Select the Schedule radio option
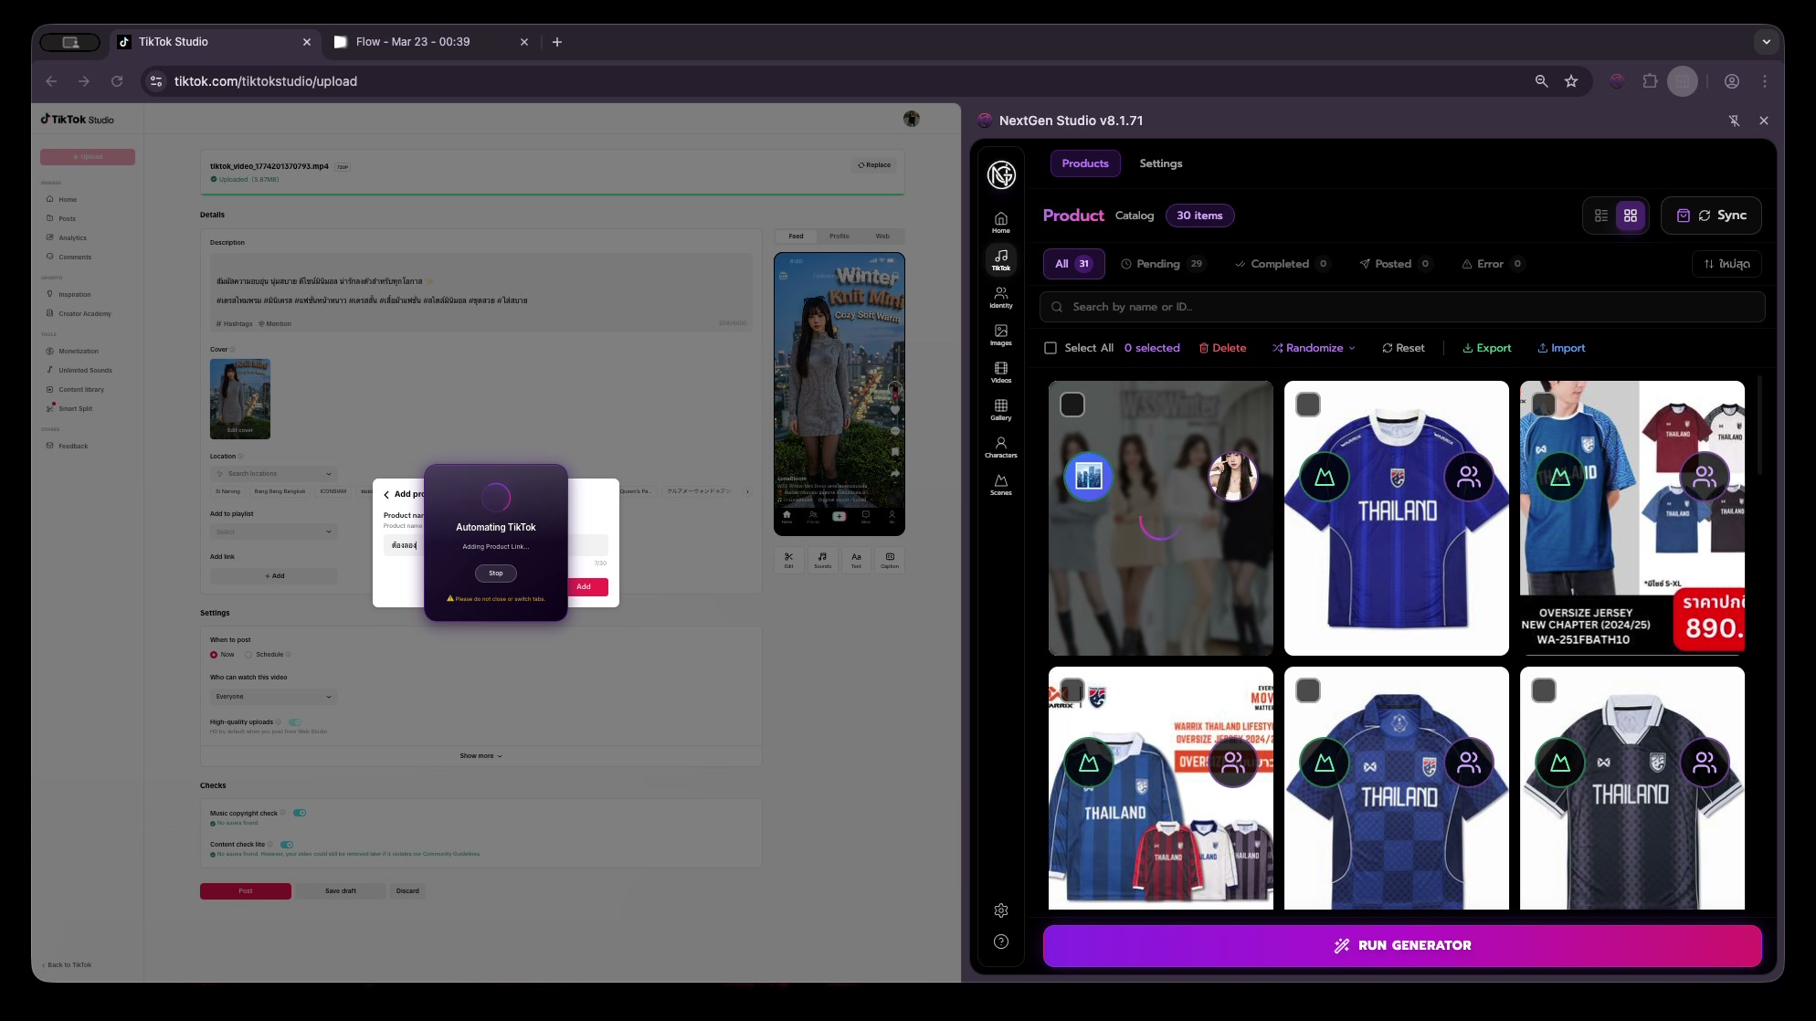The height and width of the screenshot is (1021, 1816). pos(248,655)
